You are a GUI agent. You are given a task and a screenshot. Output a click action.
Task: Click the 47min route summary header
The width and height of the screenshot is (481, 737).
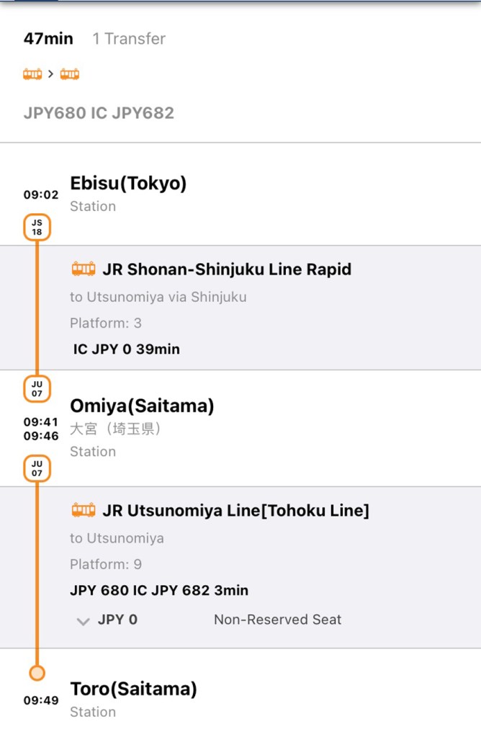(48, 39)
